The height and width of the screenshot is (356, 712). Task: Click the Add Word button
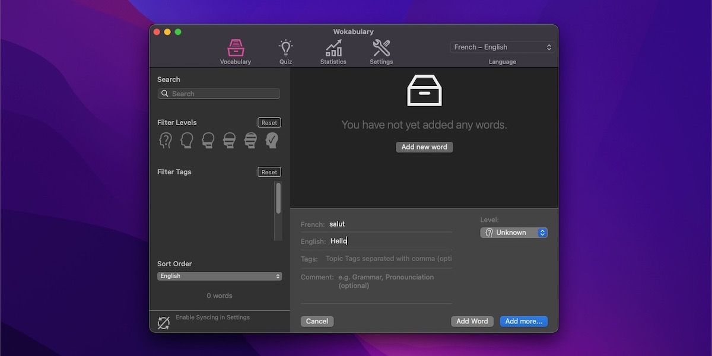(x=472, y=322)
